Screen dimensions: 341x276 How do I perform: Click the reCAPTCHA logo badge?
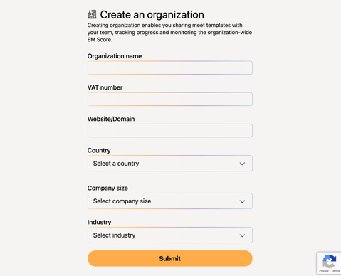pos(329,262)
